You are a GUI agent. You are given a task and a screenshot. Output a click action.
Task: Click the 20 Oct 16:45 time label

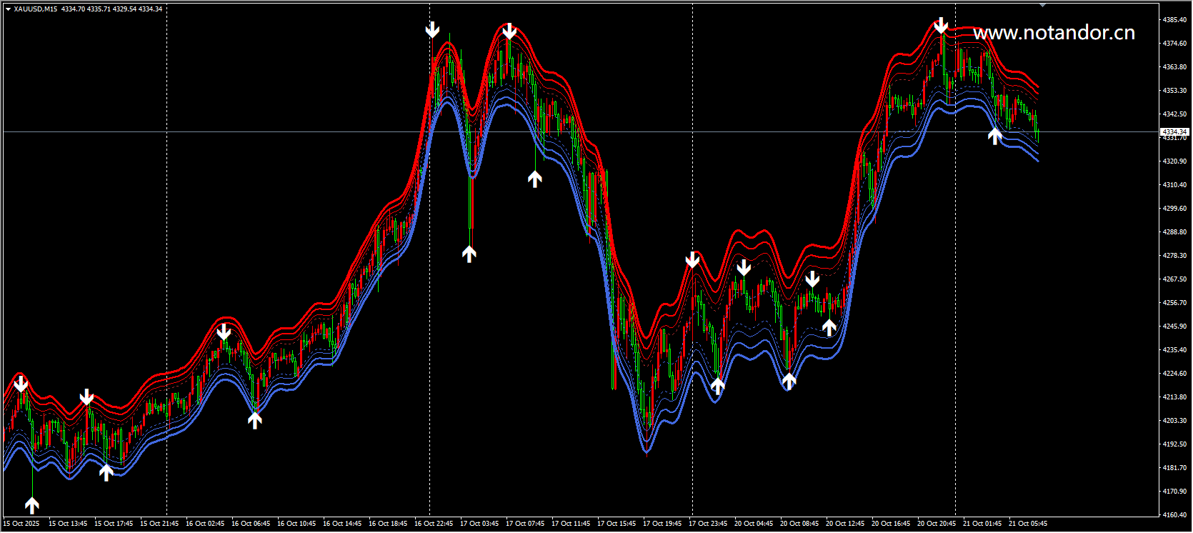[x=891, y=524]
